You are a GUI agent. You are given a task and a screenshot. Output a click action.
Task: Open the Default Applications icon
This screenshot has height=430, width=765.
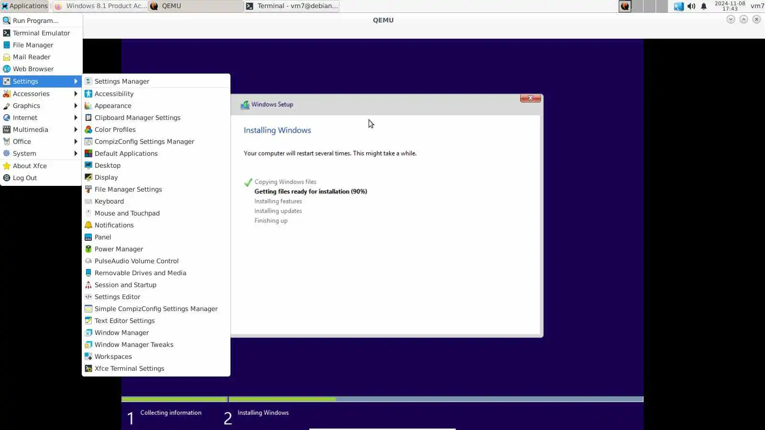pyautogui.click(x=88, y=153)
